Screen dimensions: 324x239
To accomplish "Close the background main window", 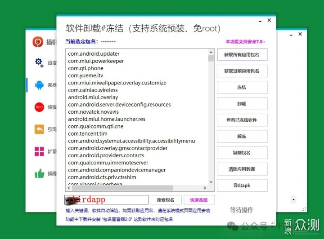I will 300,34.
